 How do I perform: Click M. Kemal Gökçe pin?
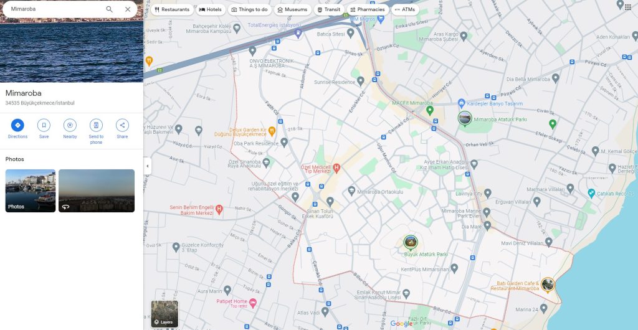click(x=595, y=151)
